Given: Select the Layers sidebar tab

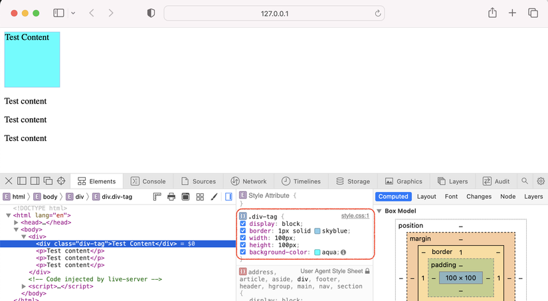Looking at the screenshot, I should 533,197.
